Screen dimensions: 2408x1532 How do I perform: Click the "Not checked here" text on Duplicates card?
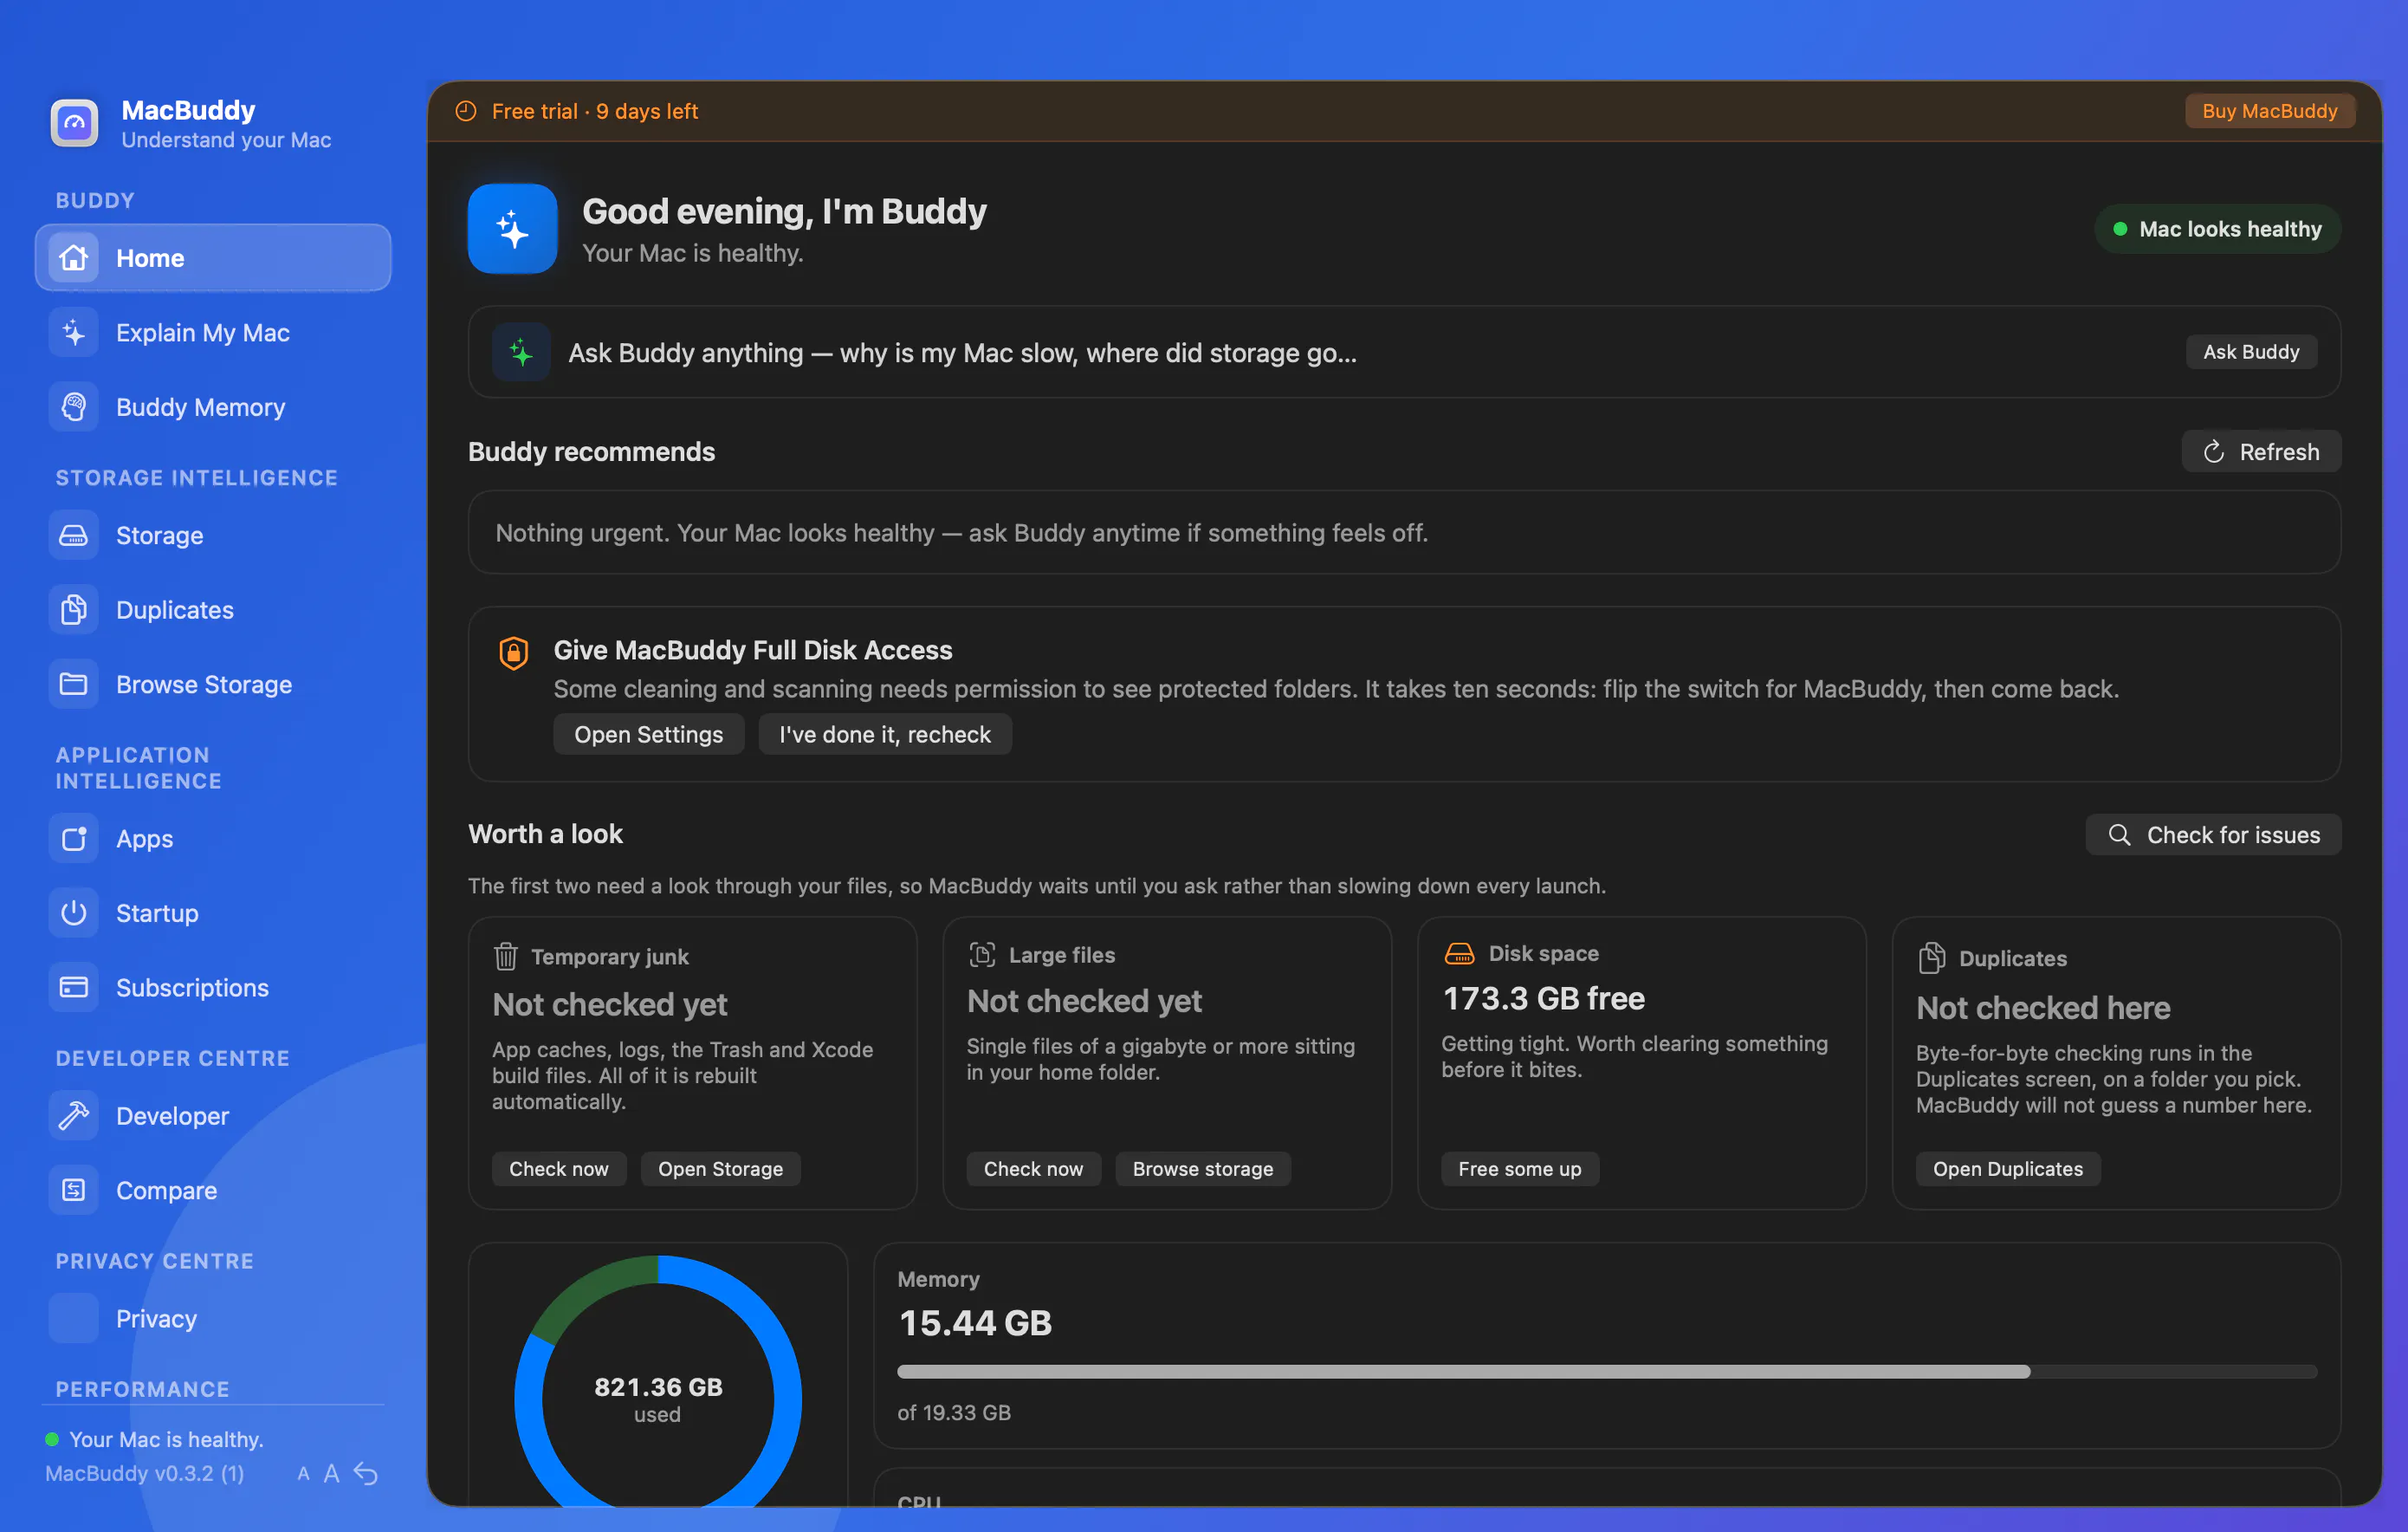pos(2043,1008)
